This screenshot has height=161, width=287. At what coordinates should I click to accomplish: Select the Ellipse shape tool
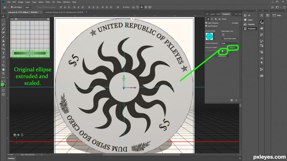3,65
